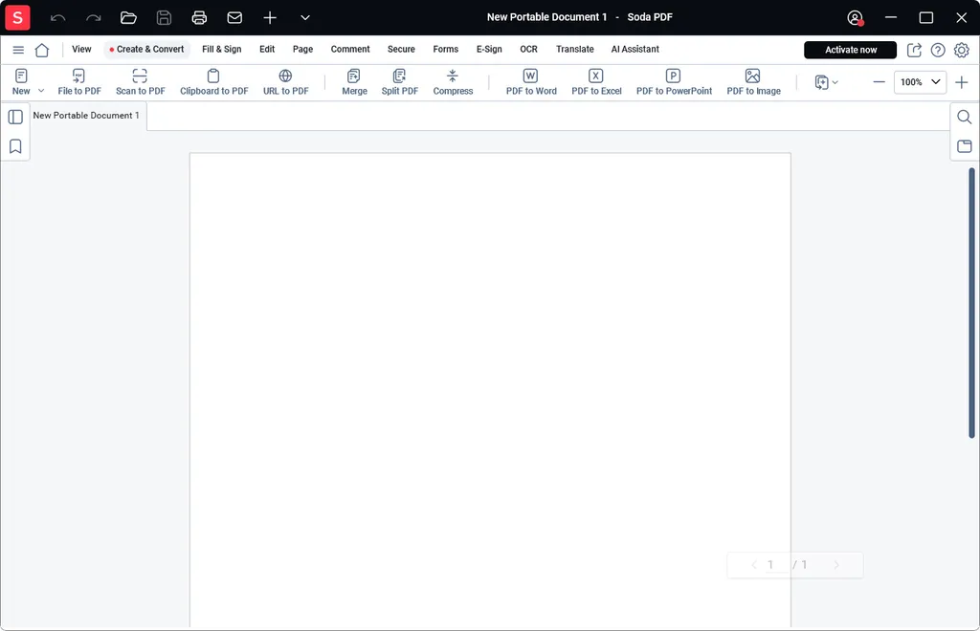The image size is (980, 631).
Task: Click the Soda PDF logo icon
Action: coord(17,17)
